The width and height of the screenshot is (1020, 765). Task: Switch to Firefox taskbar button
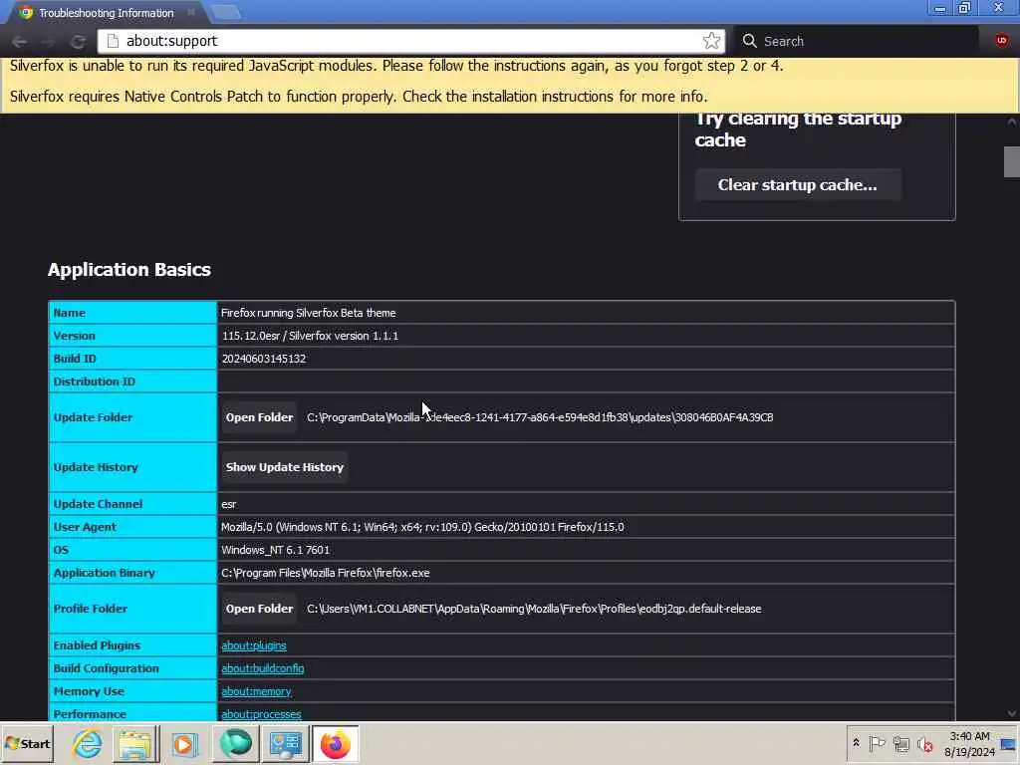tap(335, 743)
